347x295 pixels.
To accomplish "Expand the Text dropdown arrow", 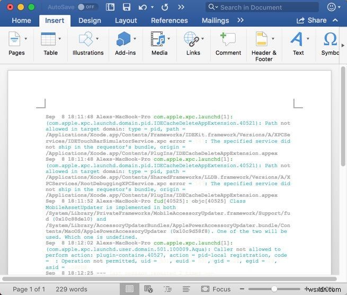I will (308, 39).
